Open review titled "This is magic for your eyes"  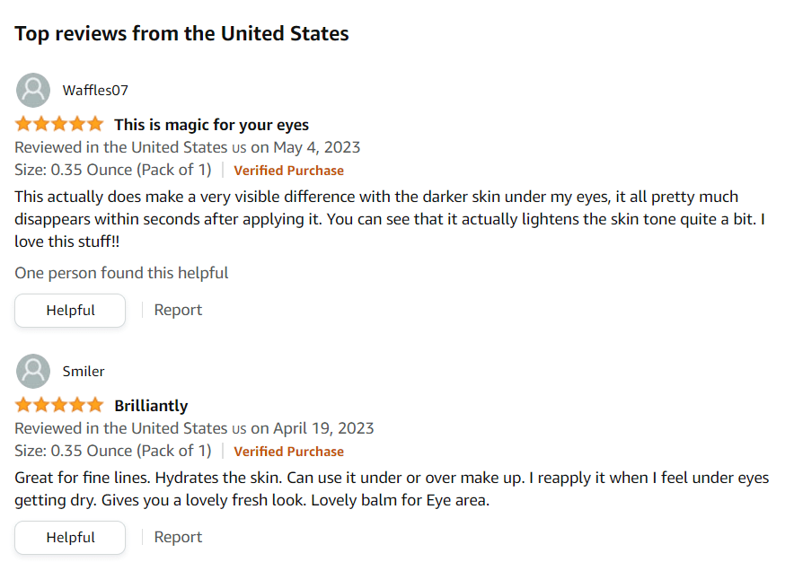coord(211,125)
